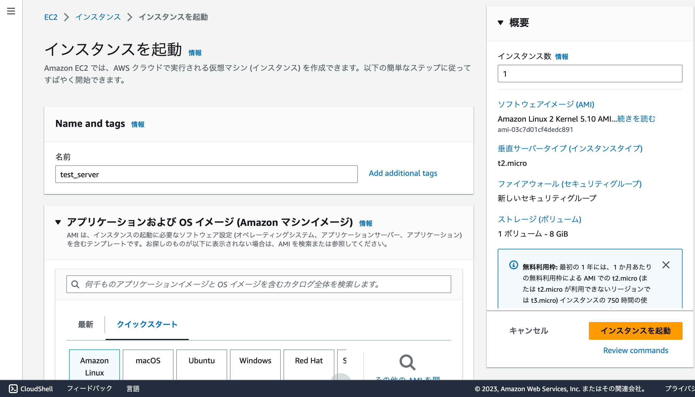Open the hamburger navigation menu
This screenshot has height=397, width=695.
[11, 11]
